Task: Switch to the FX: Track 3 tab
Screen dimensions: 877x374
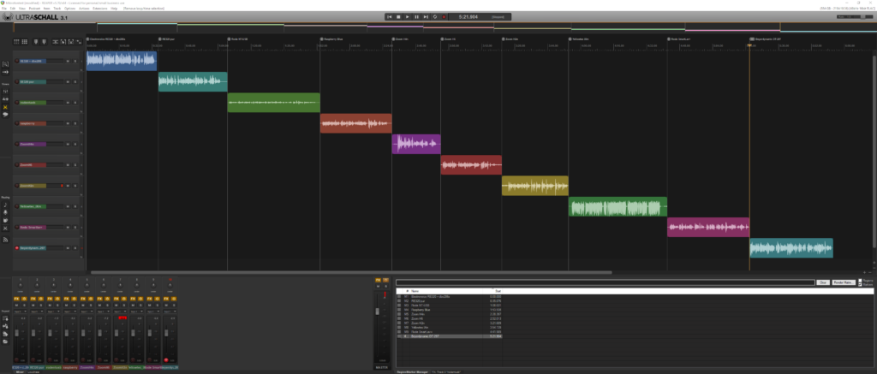Action: click(x=446, y=371)
